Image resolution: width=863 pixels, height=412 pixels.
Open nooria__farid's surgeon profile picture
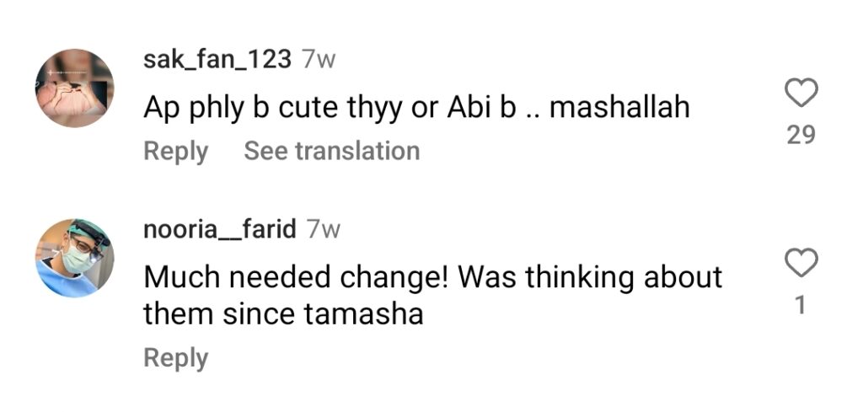(x=75, y=258)
